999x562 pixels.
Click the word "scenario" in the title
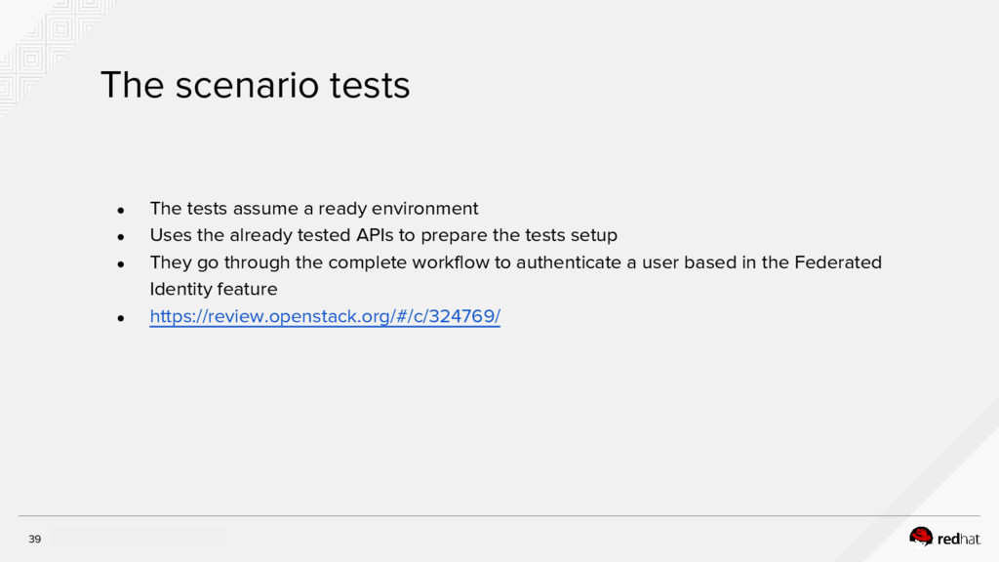click(248, 87)
